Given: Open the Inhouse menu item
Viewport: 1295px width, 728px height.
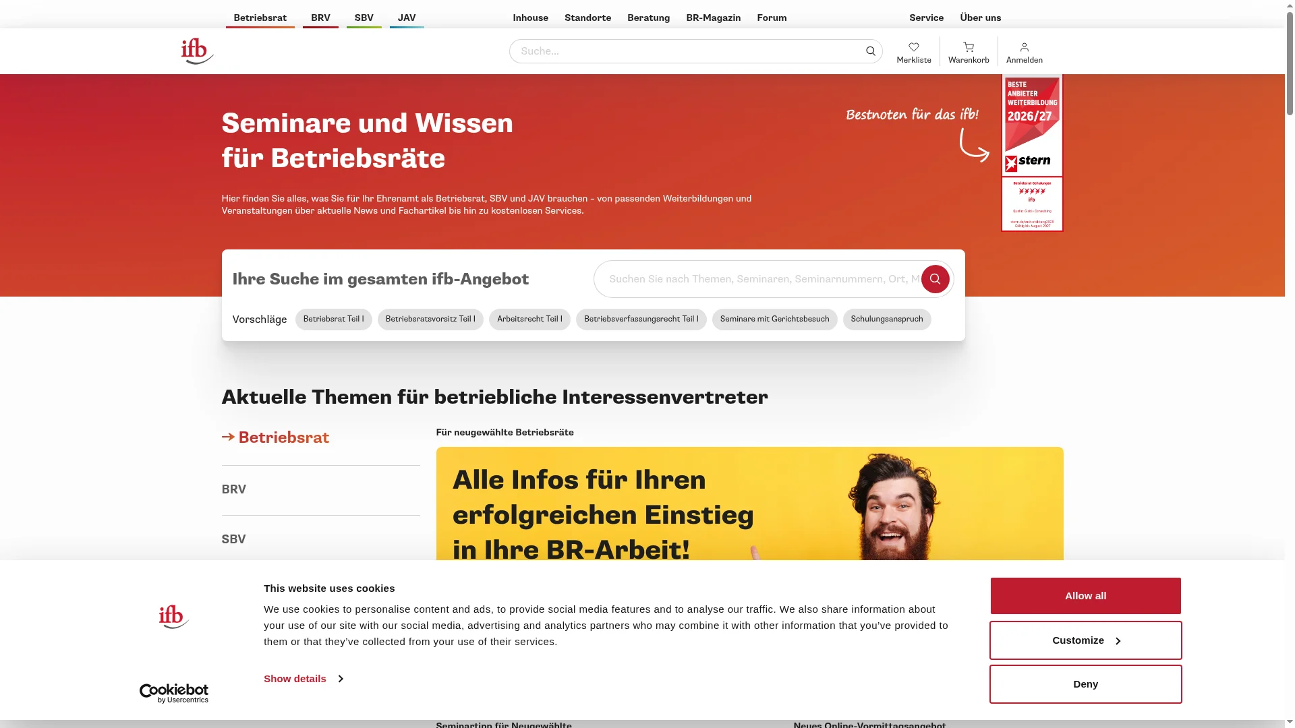Looking at the screenshot, I should tap(530, 18).
